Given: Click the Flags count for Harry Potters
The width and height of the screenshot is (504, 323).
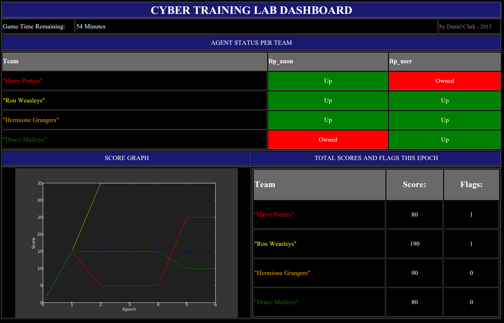Looking at the screenshot, I should click(x=471, y=215).
